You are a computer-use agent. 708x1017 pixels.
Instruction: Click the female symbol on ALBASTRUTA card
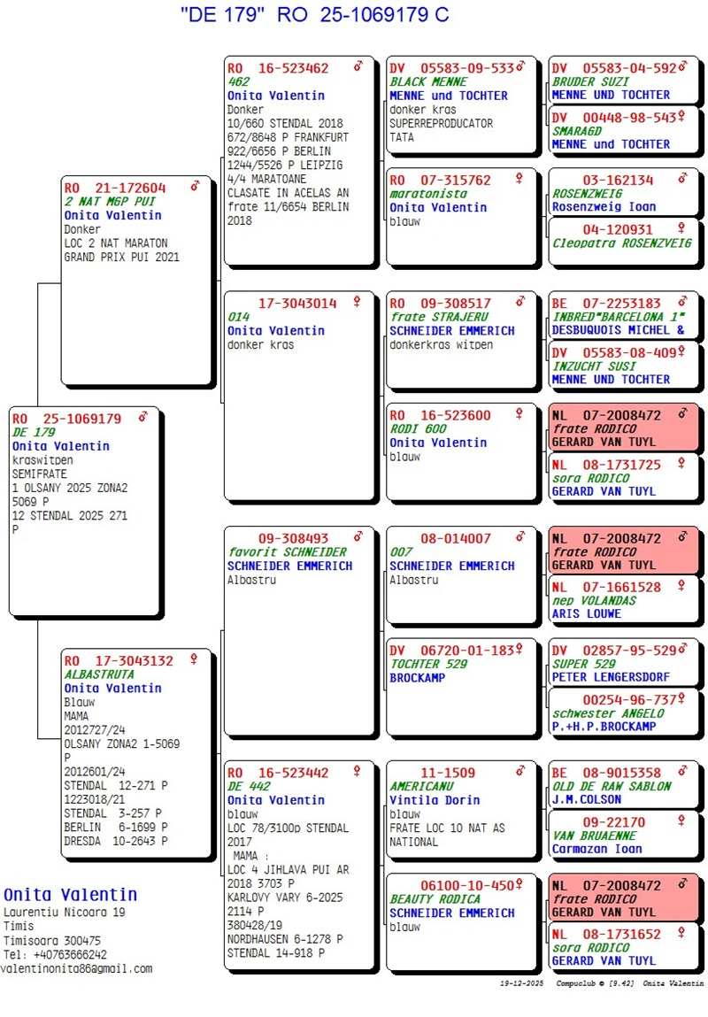193,659
